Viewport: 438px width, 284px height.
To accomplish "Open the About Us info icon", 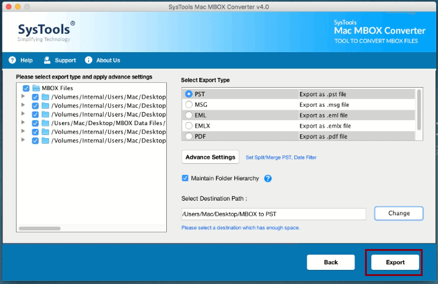I will pos(88,60).
